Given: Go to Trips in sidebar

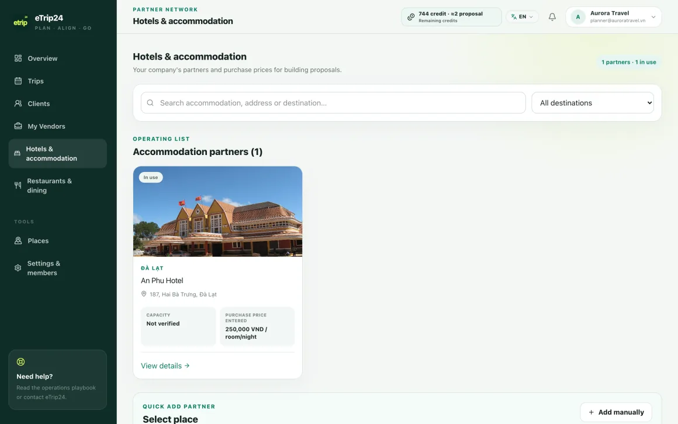Looking at the screenshot, I should point(57,81).
